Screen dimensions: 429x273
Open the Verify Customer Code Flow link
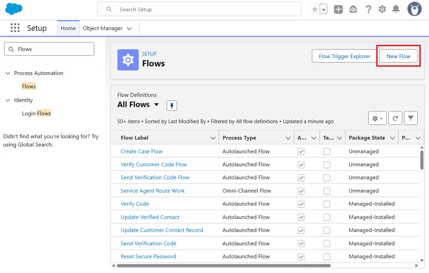pos(154,165)
